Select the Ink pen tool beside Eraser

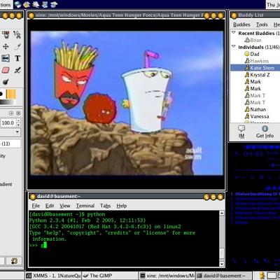coord(17,70)
